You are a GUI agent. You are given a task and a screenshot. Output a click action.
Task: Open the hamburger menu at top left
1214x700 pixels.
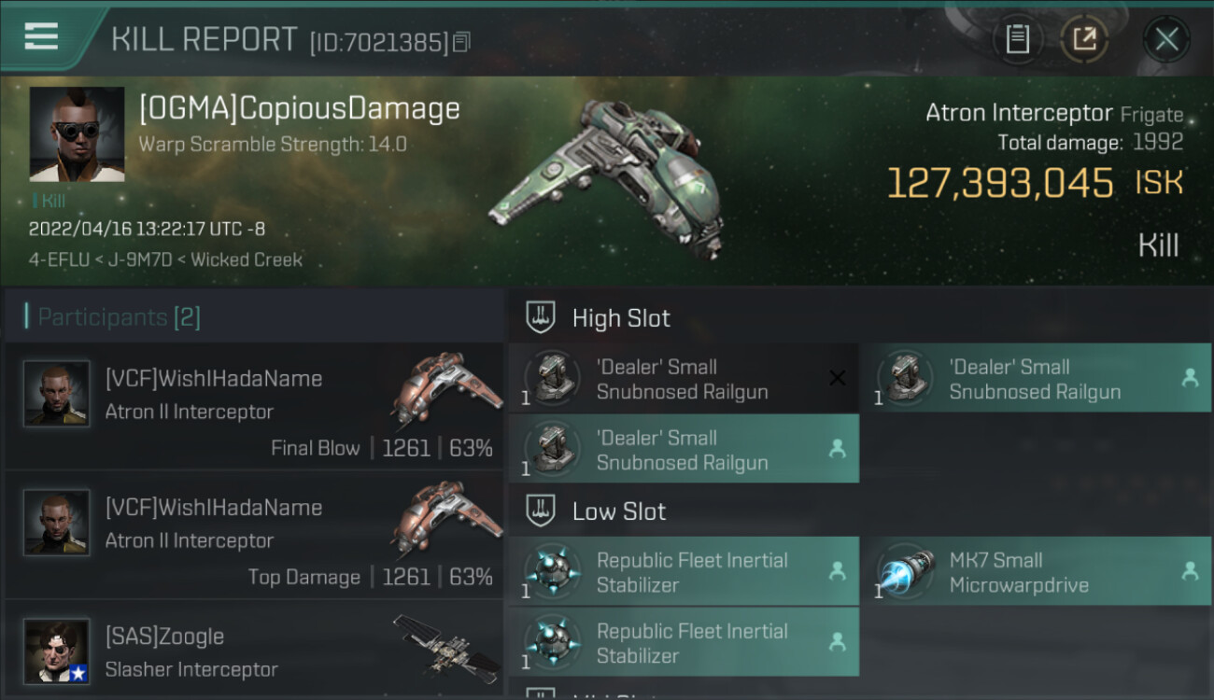click(x=41, y=38)
